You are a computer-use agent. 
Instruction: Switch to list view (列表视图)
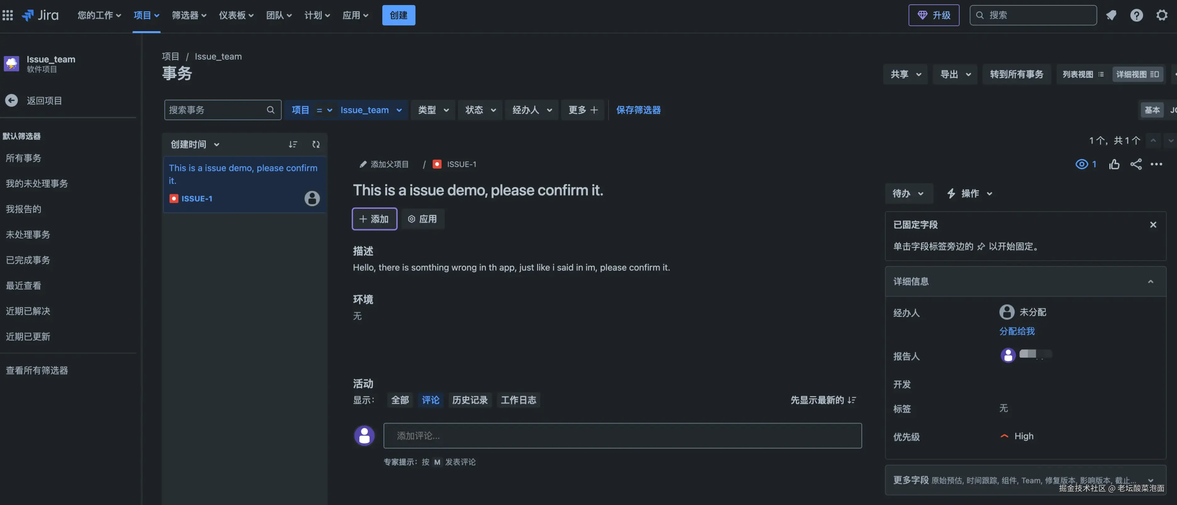click(1083, 75)
